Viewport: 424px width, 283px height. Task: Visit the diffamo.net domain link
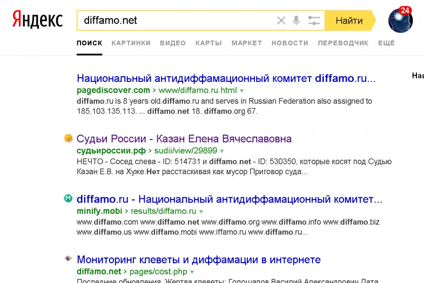(99, 271)
